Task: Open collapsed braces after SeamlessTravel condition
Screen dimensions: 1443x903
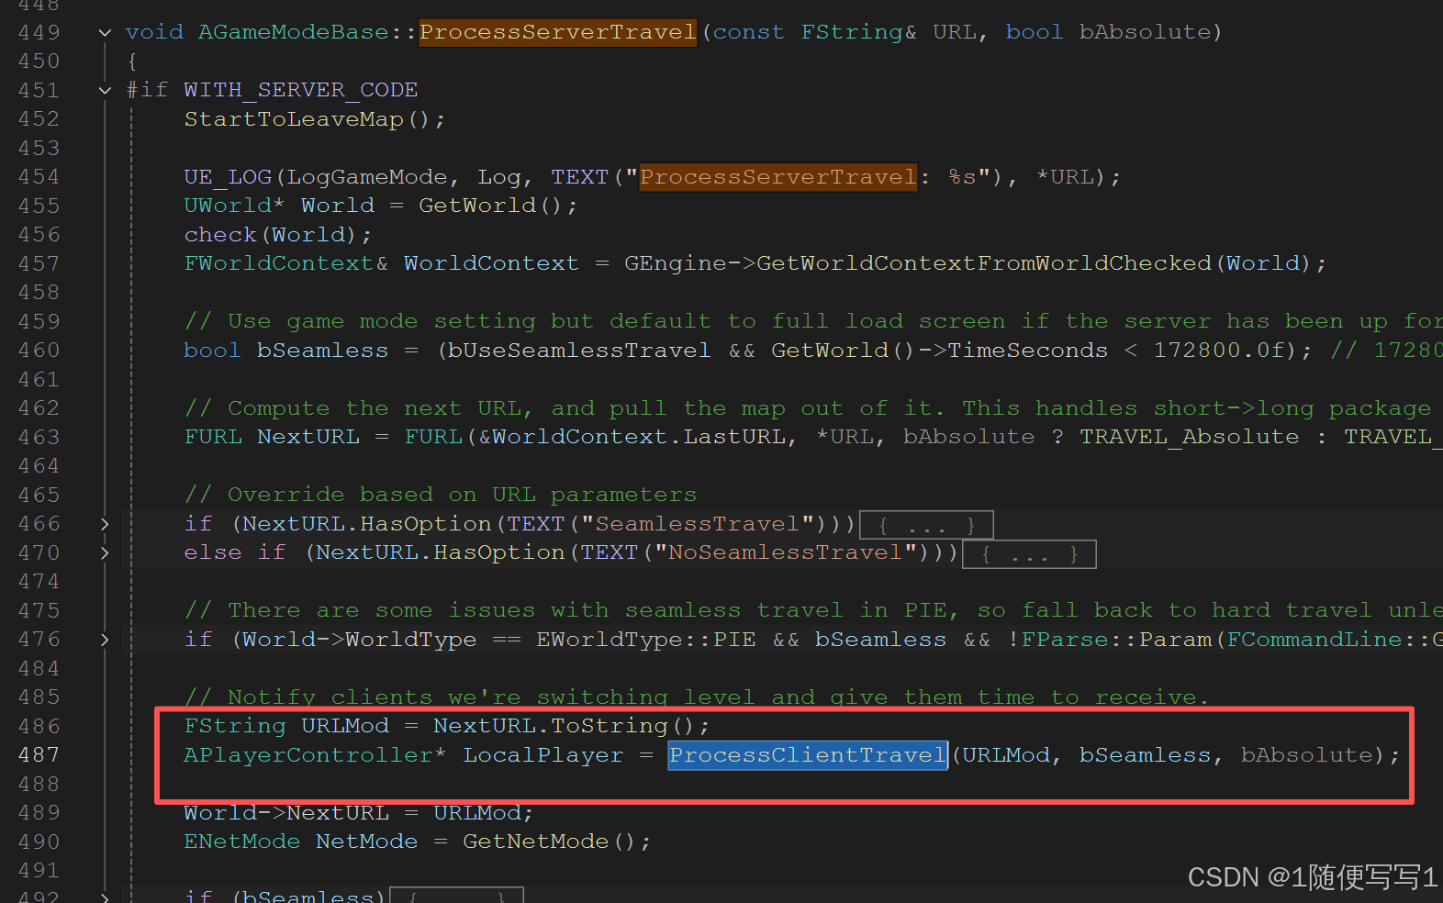Action: point(926,525)
